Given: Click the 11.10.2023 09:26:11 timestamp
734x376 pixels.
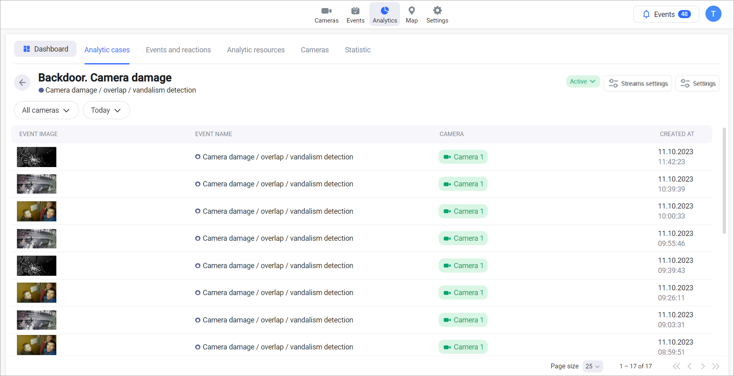Looking at the screenshot, I should point(676,293).
